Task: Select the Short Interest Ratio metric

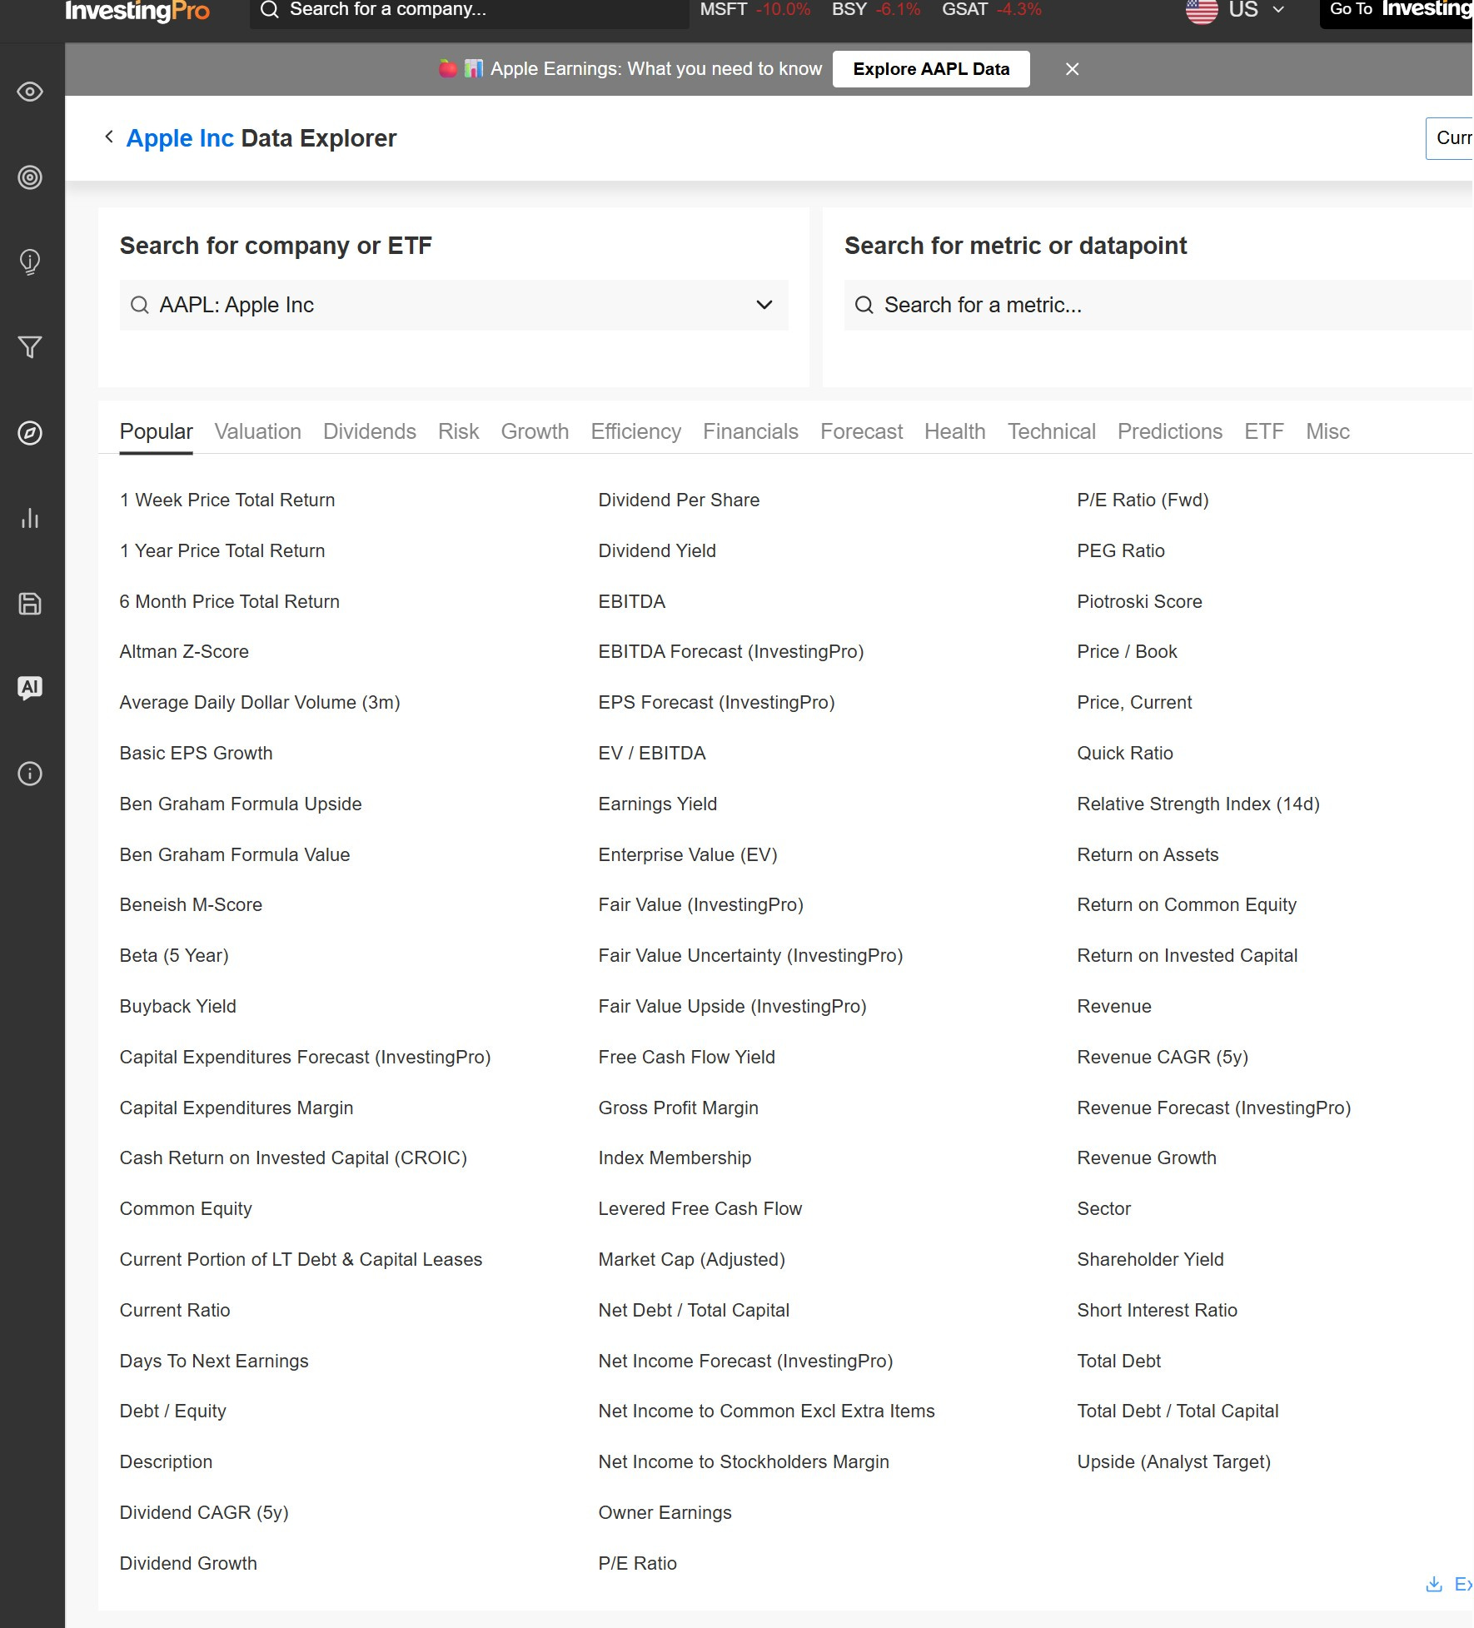Action: click(x=1157, y=1310)
